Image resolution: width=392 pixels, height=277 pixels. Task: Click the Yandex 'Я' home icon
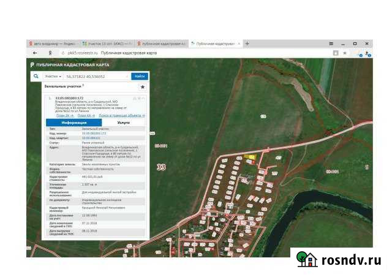tap(50, 53)
